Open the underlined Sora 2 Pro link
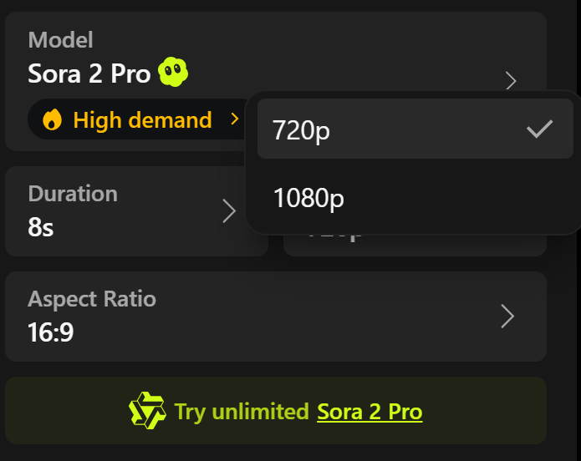The height and width of the screenshot is (461, 581). pos(369,412)
